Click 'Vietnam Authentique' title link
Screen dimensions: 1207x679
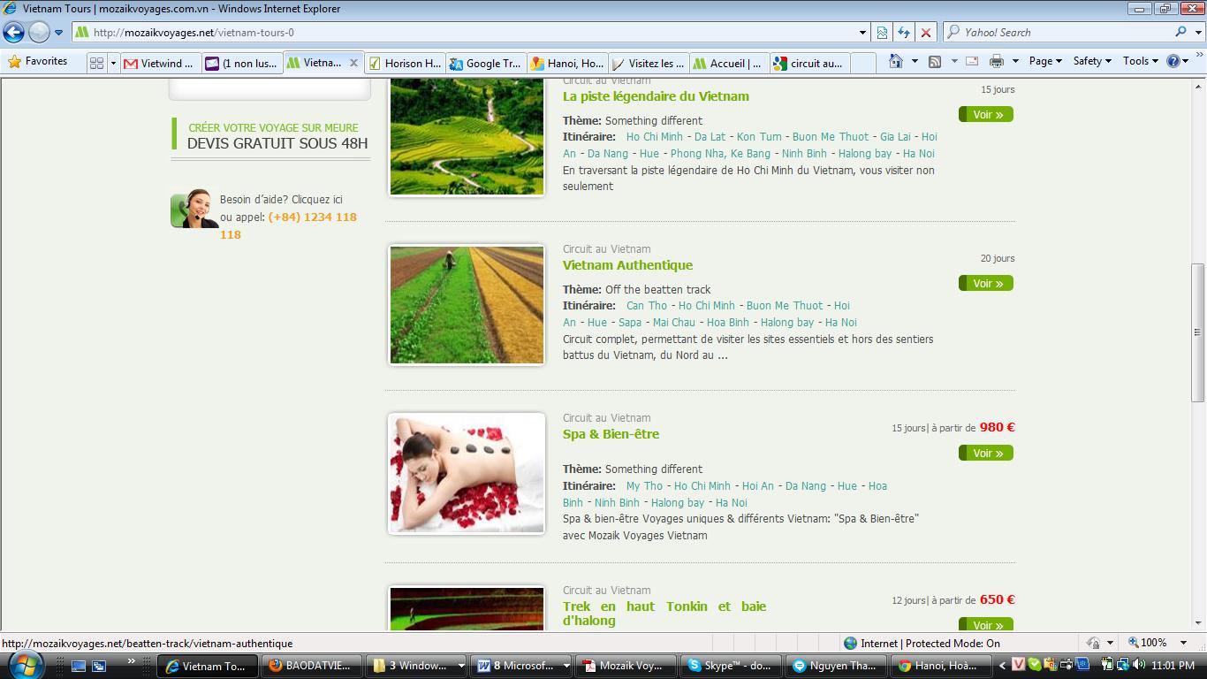627,265
